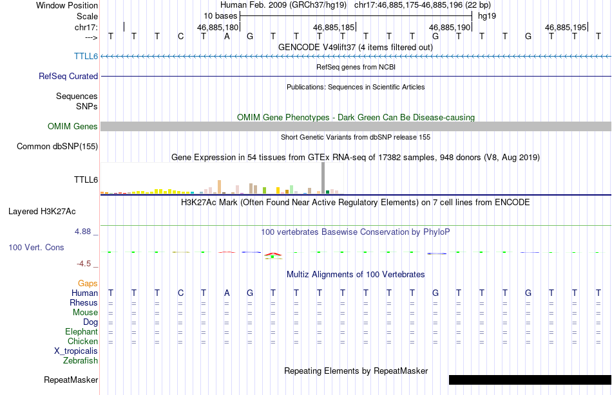Click Publications: Sequences in Scientific Articles title

click(x=356, y=87)
